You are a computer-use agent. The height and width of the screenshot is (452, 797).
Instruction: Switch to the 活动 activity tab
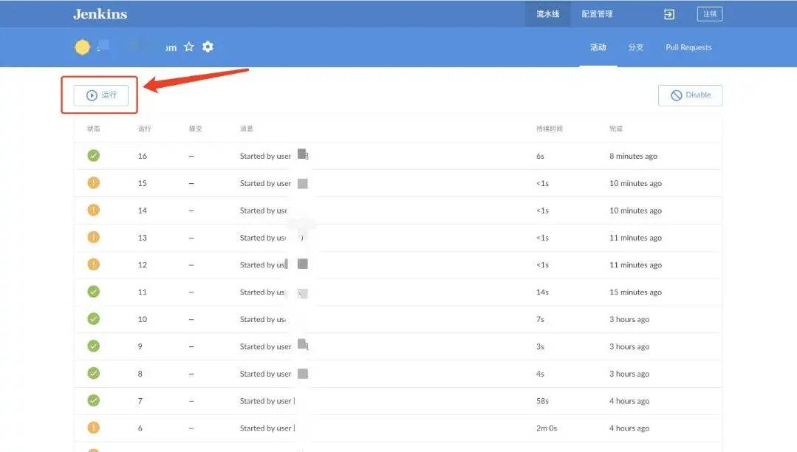coord(598,47)
